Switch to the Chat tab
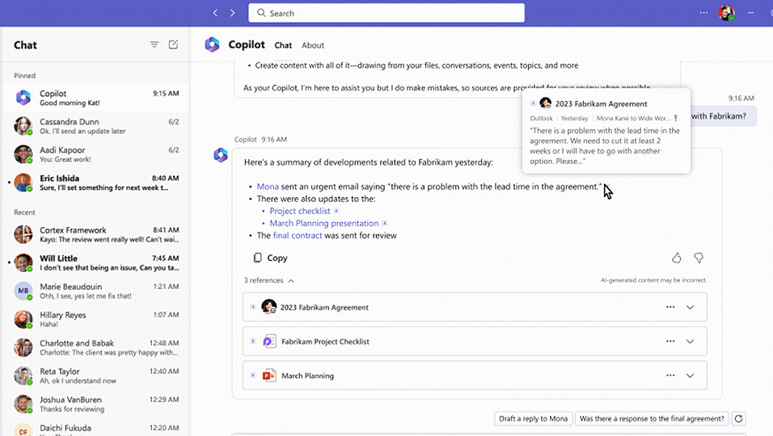Viewport: 773px width, 436px height. tap(283, 45)
